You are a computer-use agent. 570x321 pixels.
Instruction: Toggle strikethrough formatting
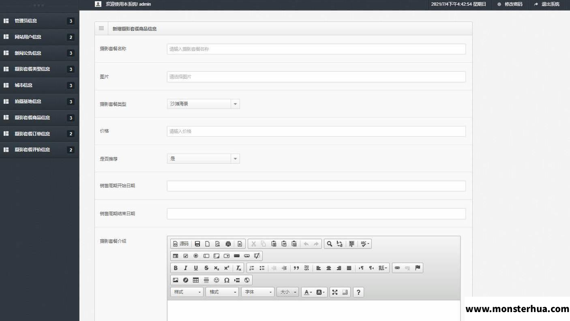[x=206, y=268]
